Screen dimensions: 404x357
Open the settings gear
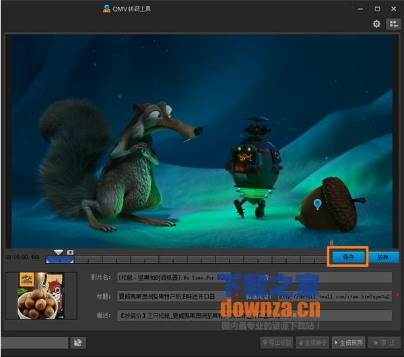376,24
